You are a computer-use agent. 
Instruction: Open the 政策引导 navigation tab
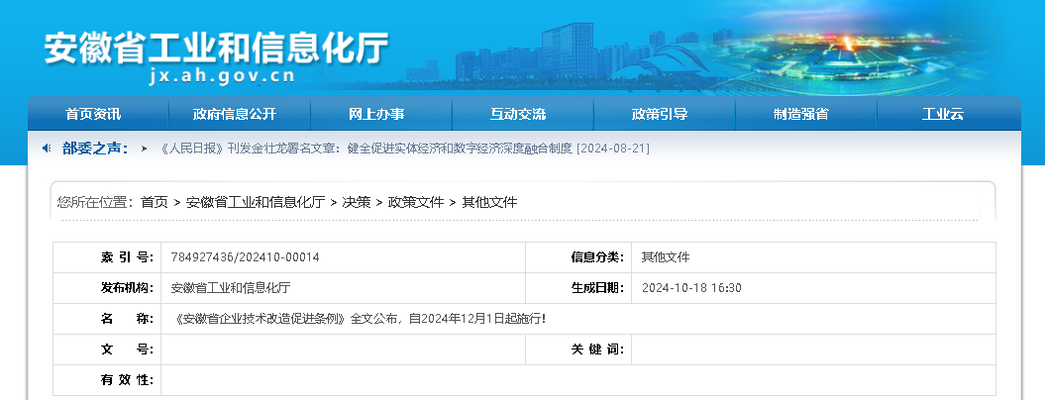coord(660,114)
